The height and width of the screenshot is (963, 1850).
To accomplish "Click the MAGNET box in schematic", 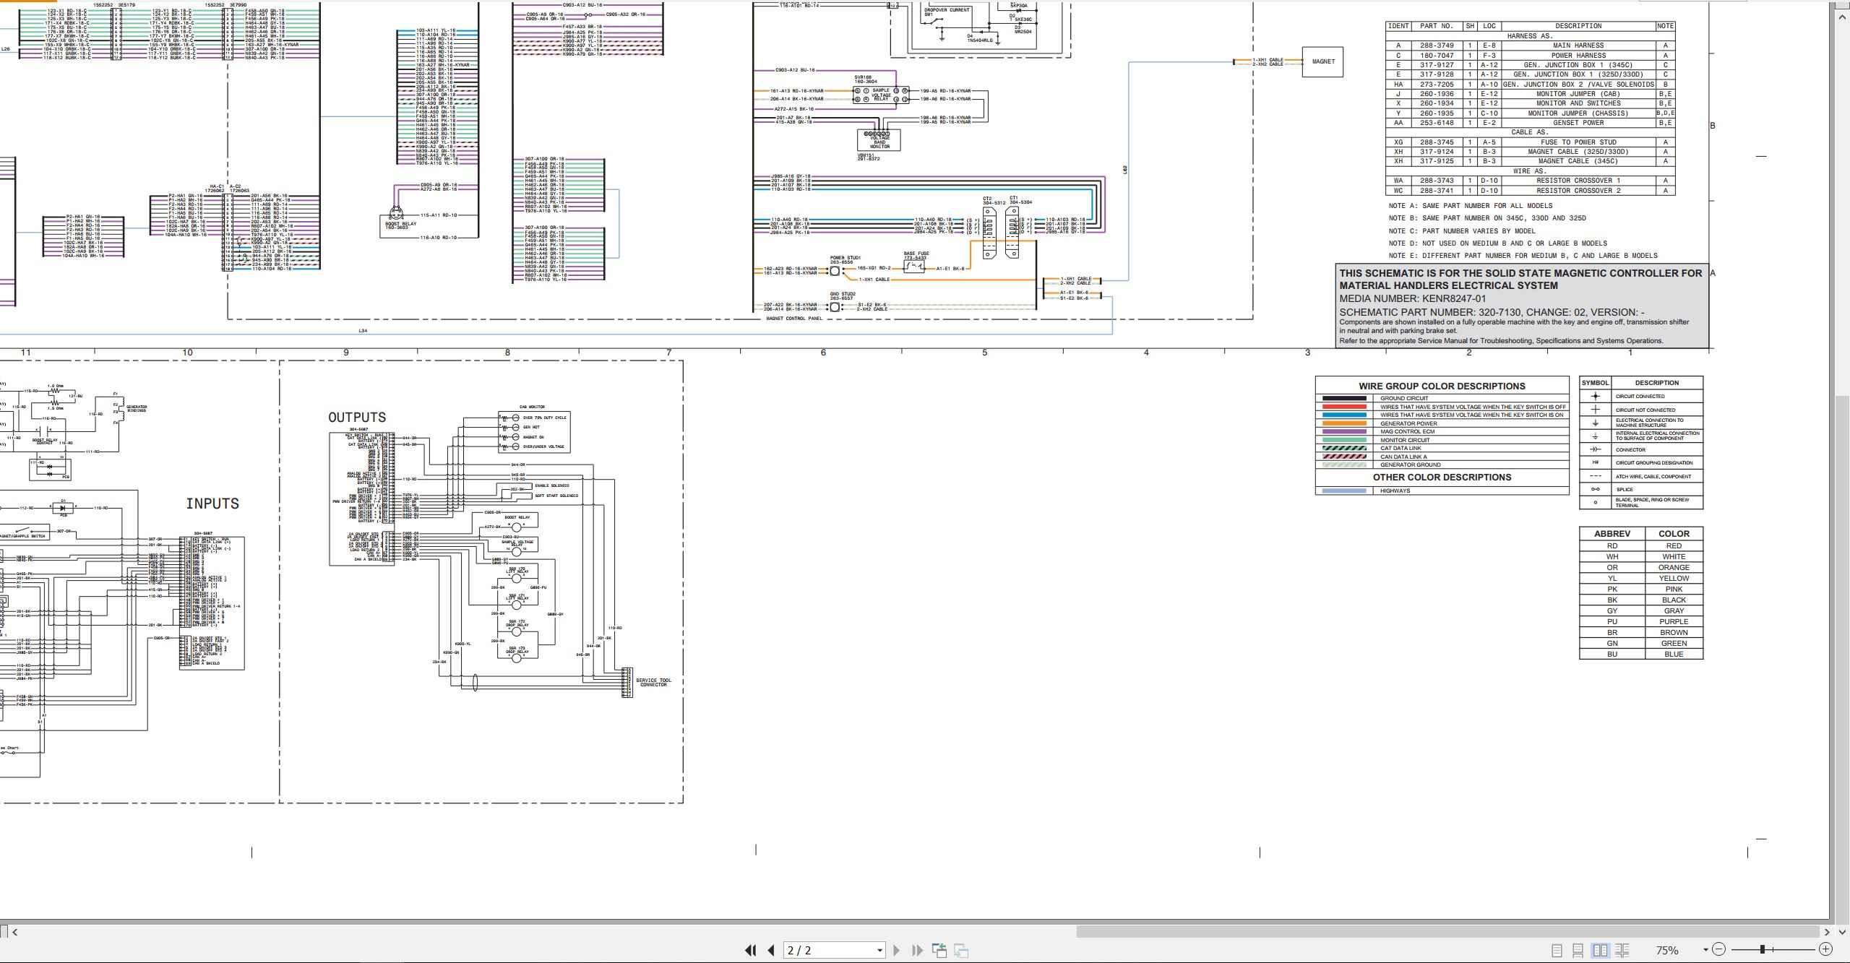I will 1322,62.
